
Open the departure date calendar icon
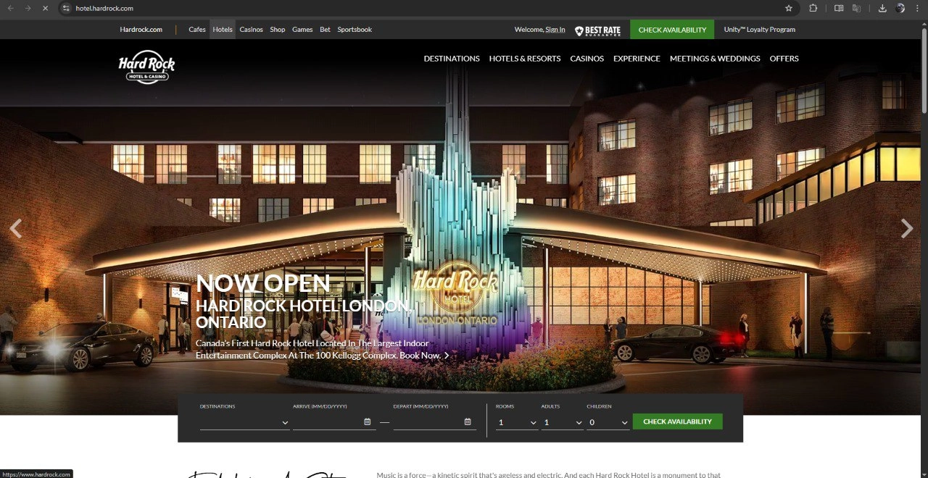(x=468, y=422)
